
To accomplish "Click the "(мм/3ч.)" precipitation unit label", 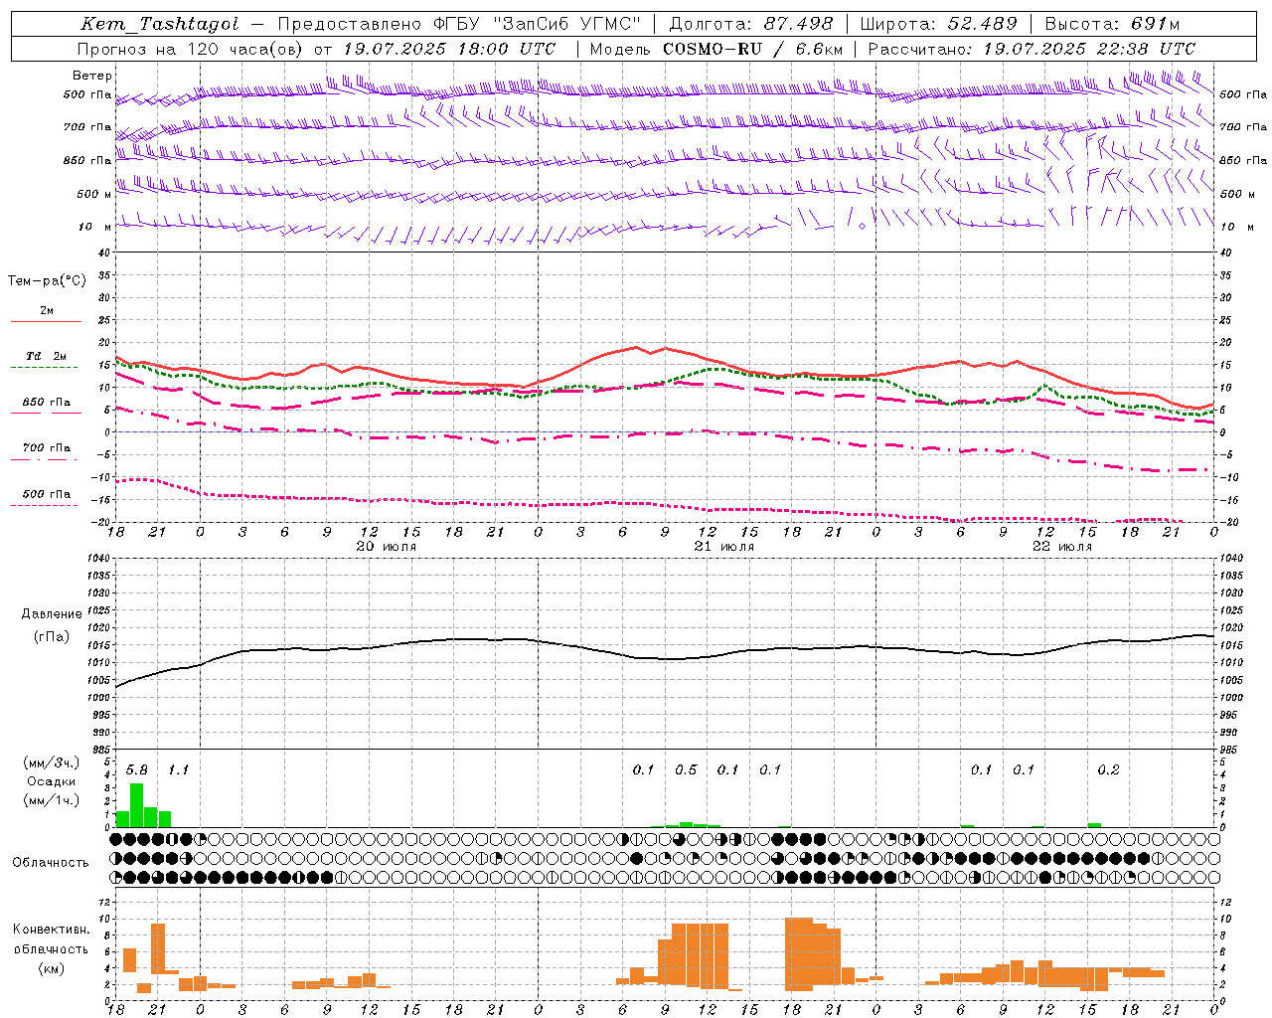I will 52,763.
